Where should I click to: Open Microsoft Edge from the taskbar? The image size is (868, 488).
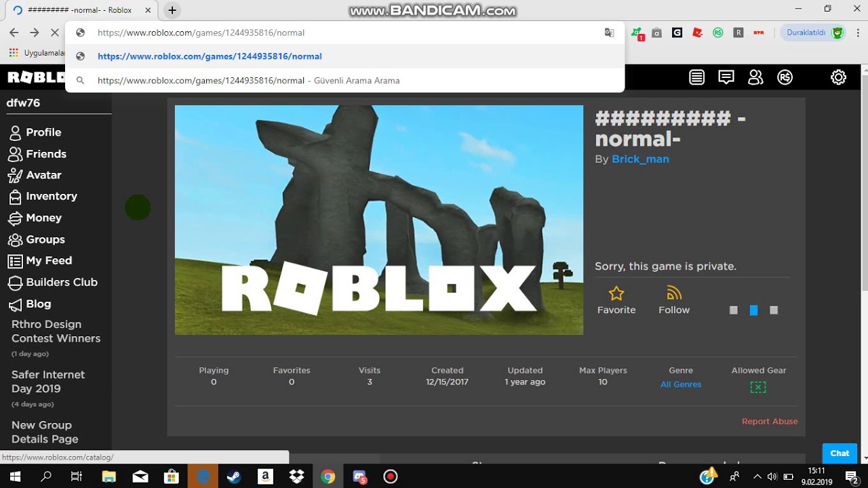tap(203, 476)
